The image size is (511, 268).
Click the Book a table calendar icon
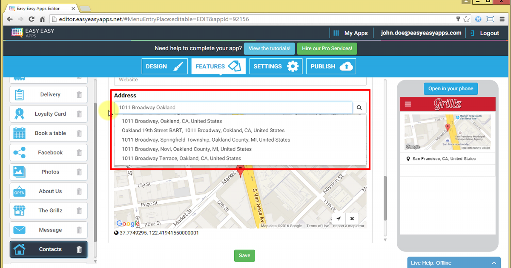19,133
